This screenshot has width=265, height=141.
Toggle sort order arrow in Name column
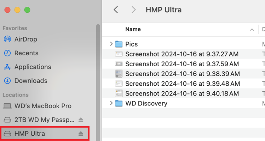[252, 30]
